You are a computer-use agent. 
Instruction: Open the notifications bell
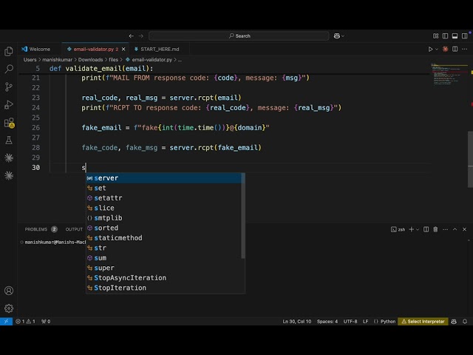[465, 322]
